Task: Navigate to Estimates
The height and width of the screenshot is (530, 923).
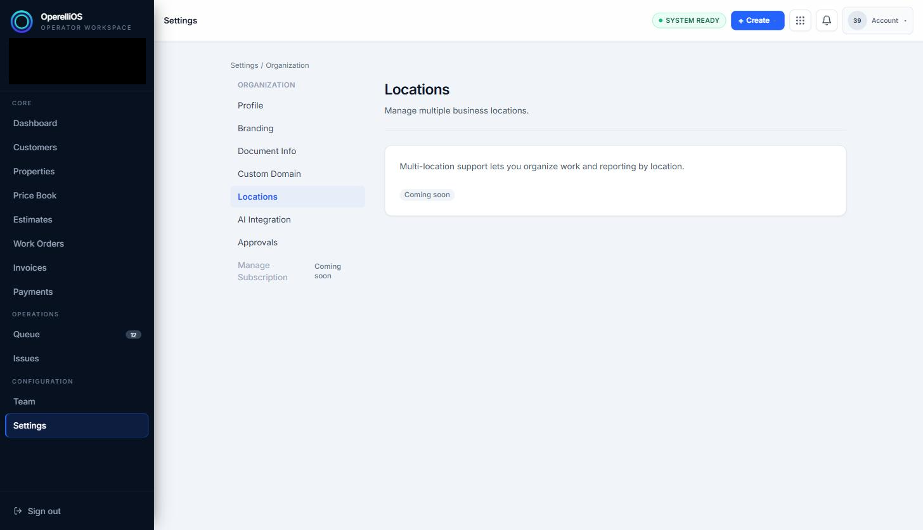Action: (x=77, y=219)
